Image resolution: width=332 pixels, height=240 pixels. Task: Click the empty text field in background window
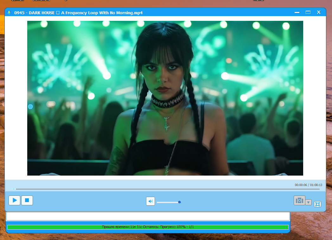(x=148, y=216)
